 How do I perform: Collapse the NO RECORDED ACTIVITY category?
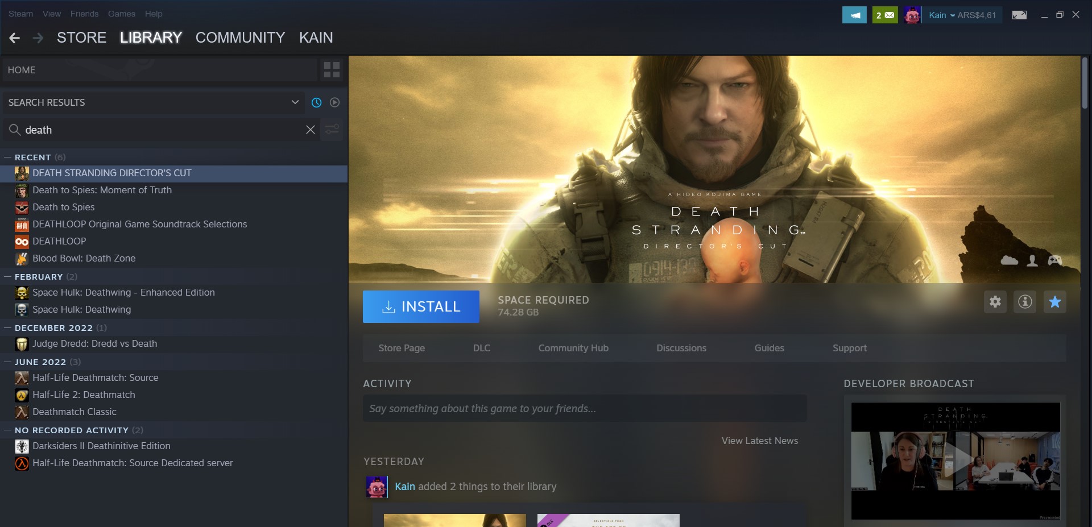pyautogui.click(x=8, y=430)
